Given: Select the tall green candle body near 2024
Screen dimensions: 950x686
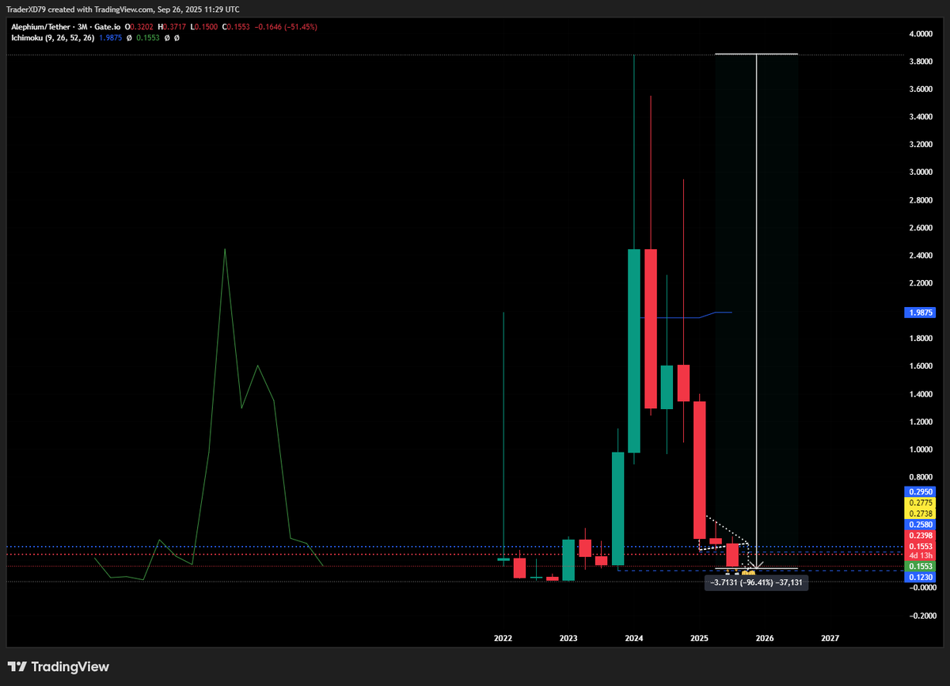Looking at the screenshot, I should [x=633, y=351].
